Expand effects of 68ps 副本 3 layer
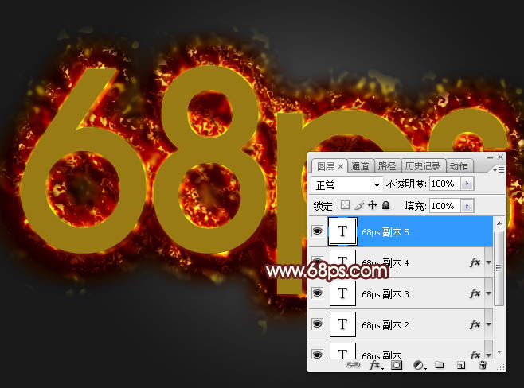The width and height of the screenshot is (524, 388). 489,293
